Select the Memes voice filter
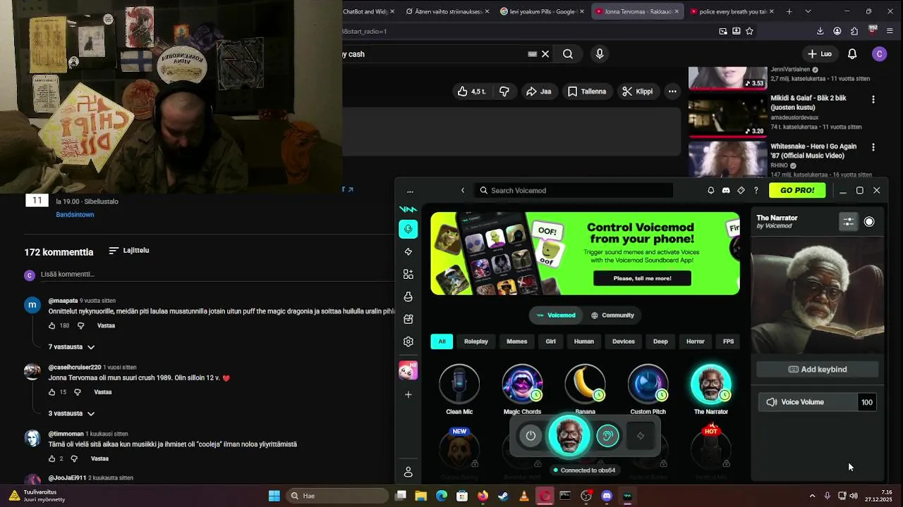 [516, 342]
